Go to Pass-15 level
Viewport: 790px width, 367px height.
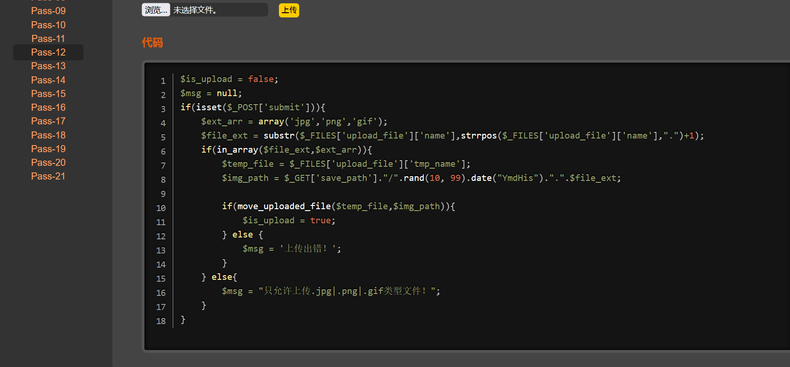48,94
